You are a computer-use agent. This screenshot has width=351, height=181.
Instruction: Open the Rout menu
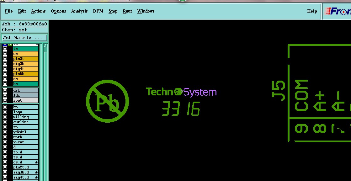pyautogui.click(x=127, y=11)
